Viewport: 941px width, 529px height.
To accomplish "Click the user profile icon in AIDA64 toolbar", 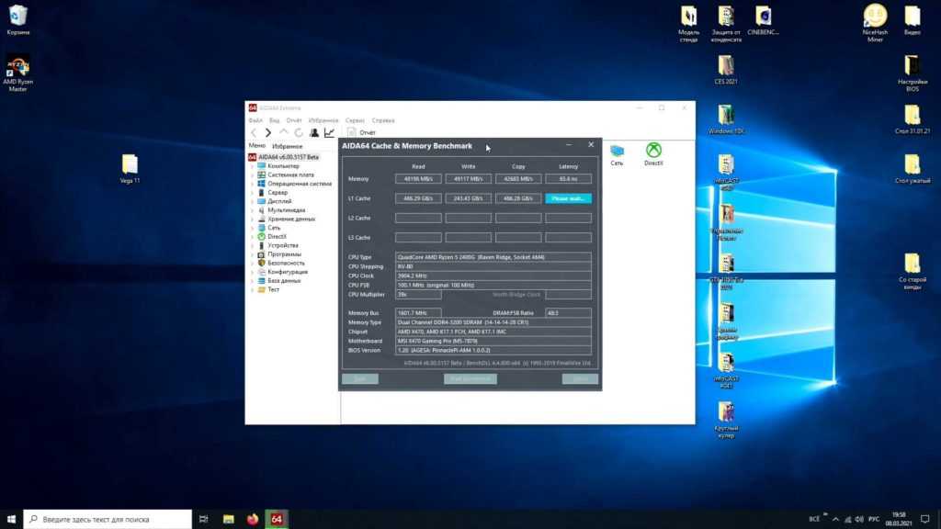I will (313, 133).
